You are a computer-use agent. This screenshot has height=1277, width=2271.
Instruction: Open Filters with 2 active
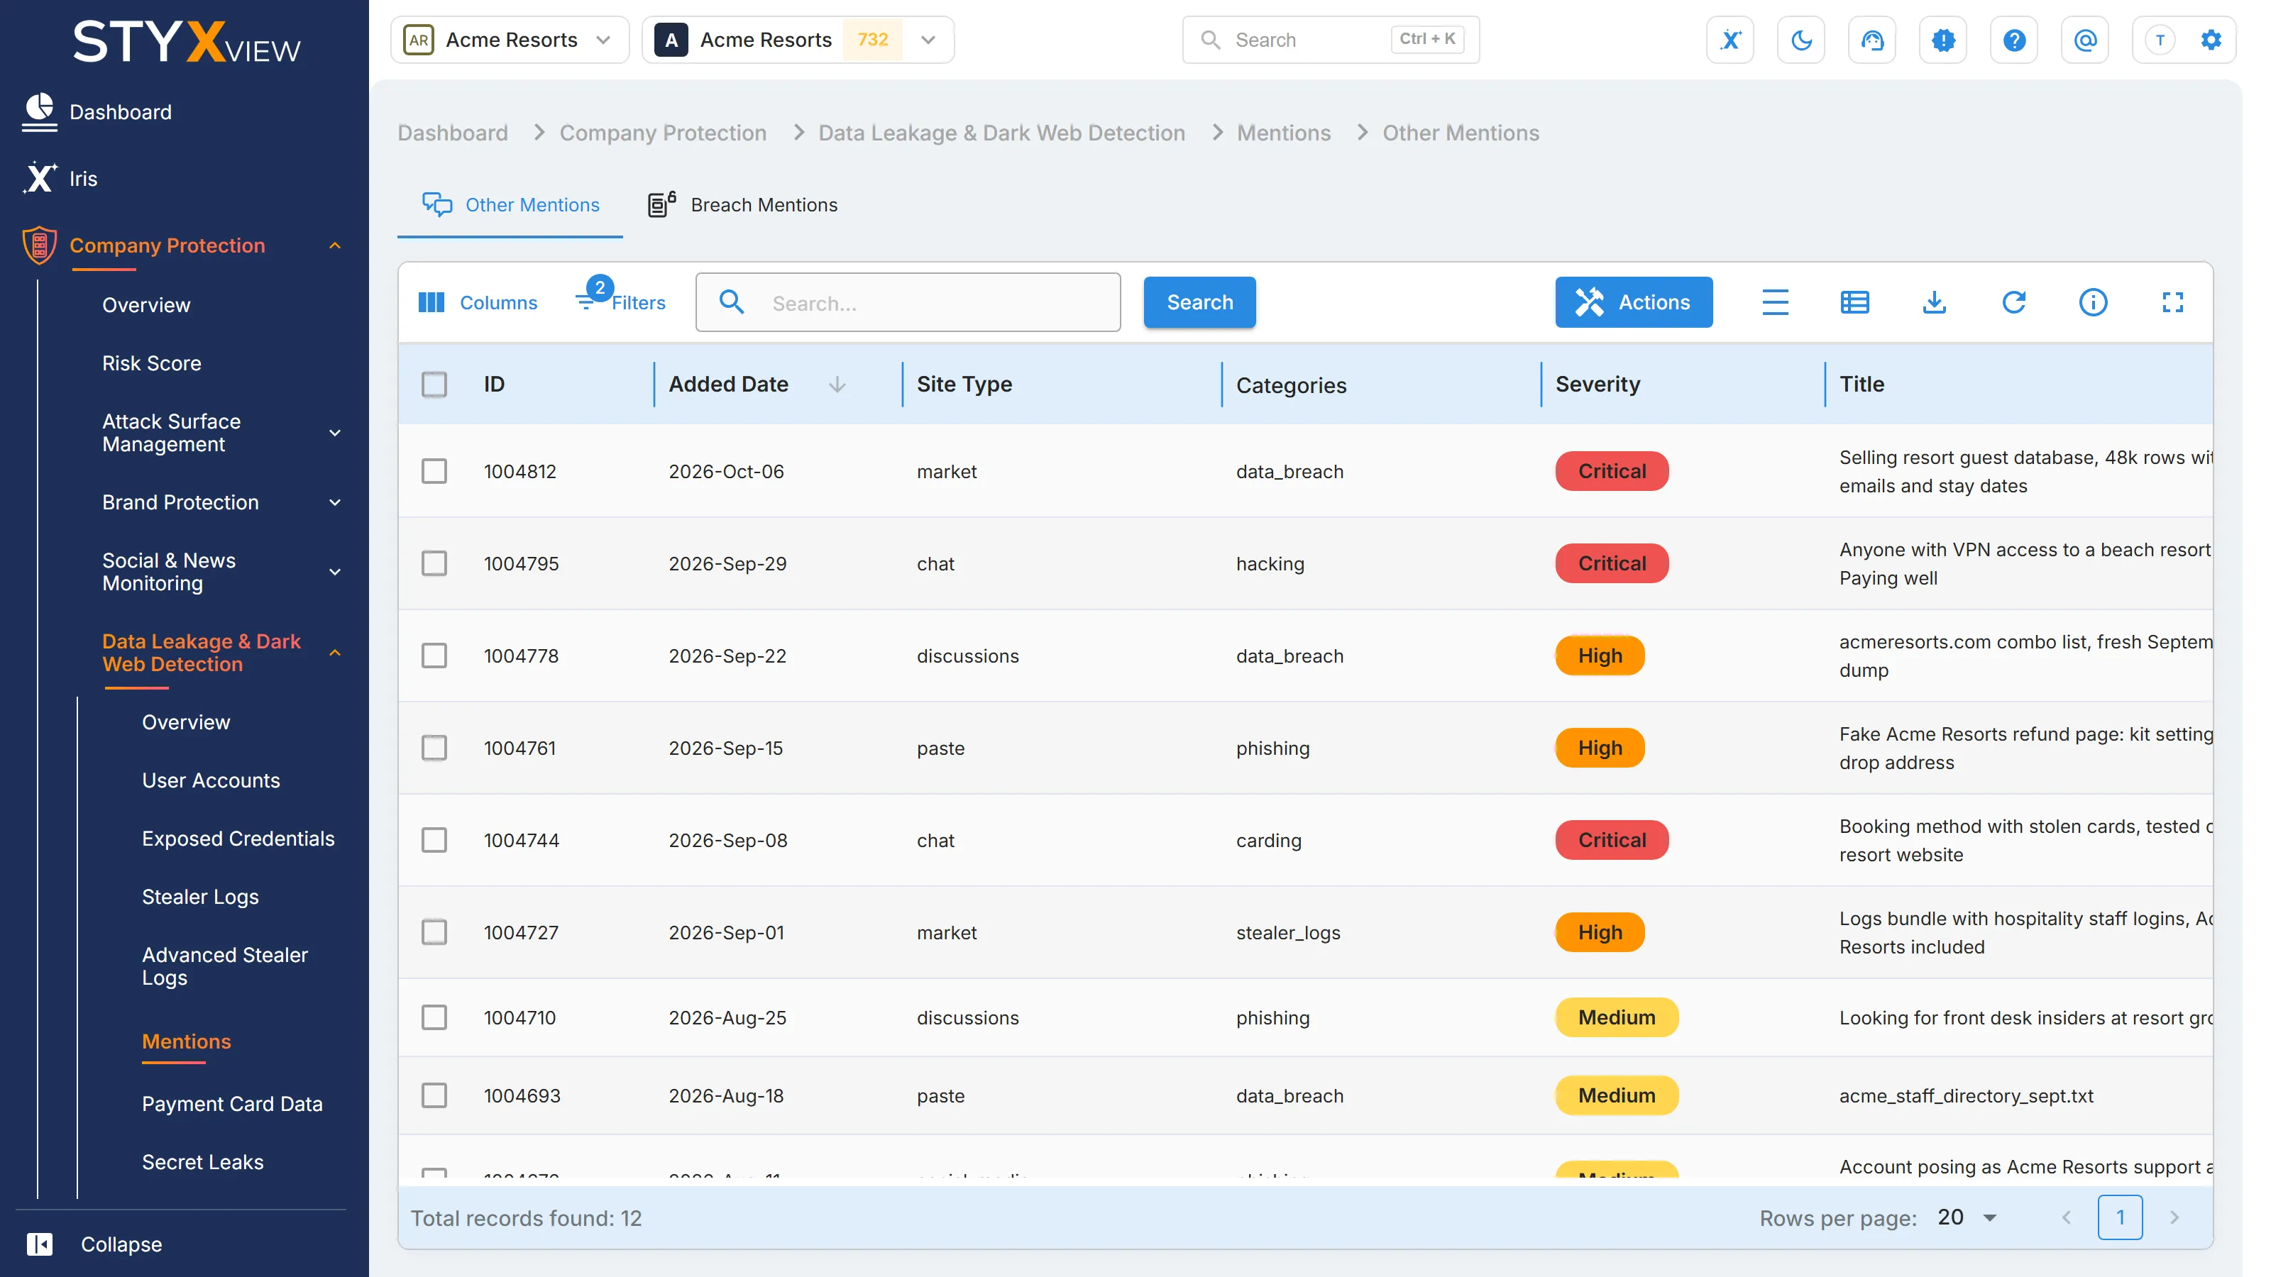[x=621, y=298]
